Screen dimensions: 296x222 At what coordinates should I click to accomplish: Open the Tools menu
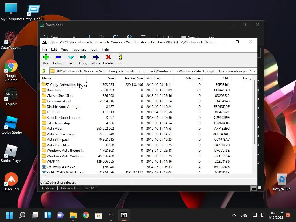click(x=94, y=49)
